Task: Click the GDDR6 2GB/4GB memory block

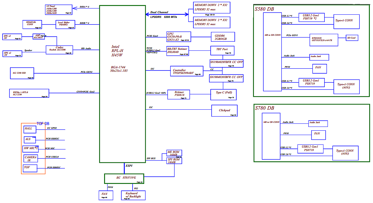Action: pos(223,37)
